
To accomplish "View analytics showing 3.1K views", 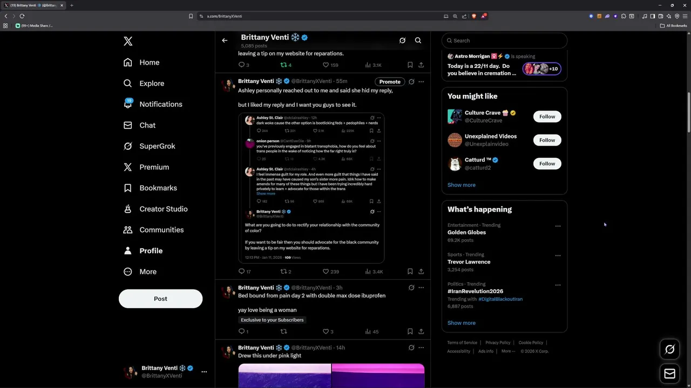I will 374,65.
